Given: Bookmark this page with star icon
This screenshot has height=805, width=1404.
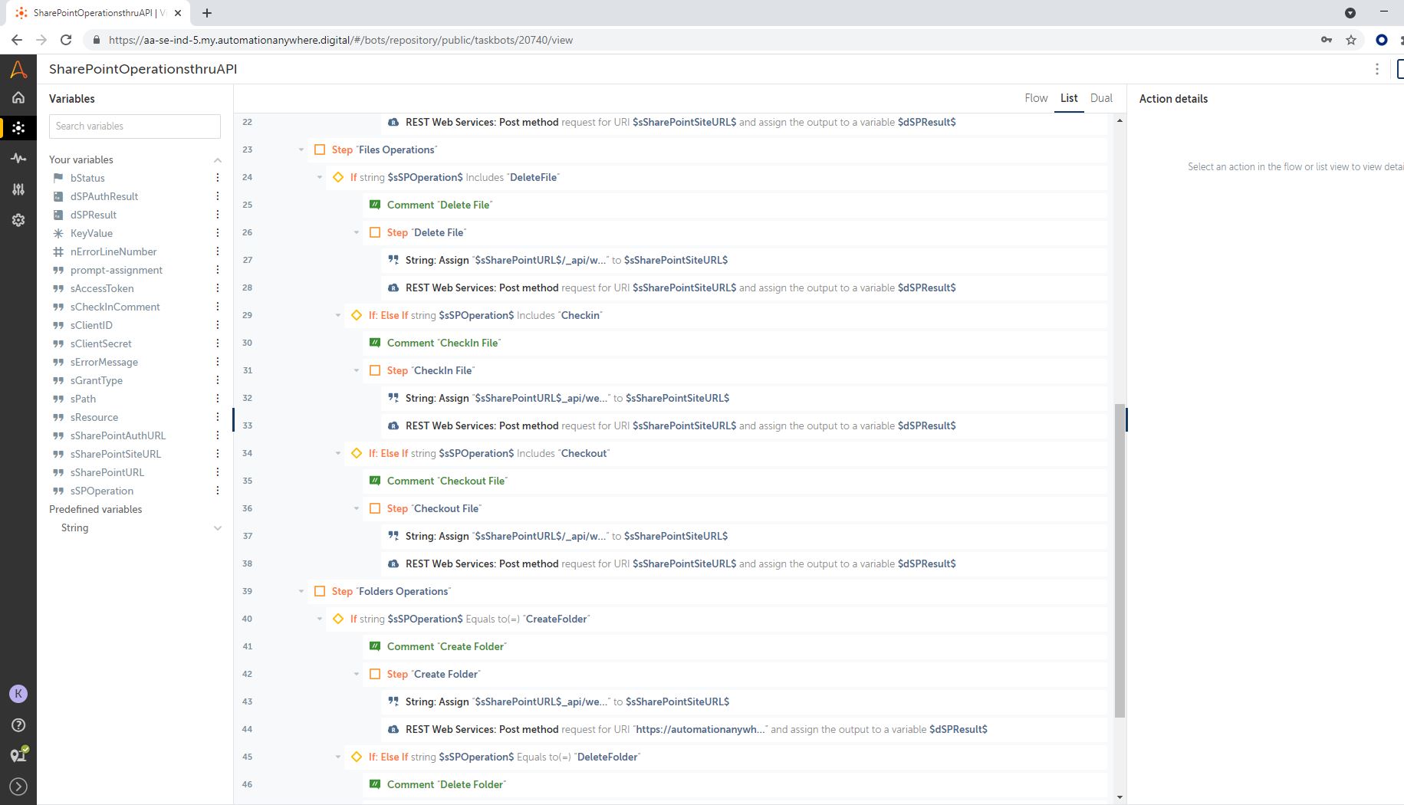Looking at the screenshot, I should click(x=1351, y=40).
